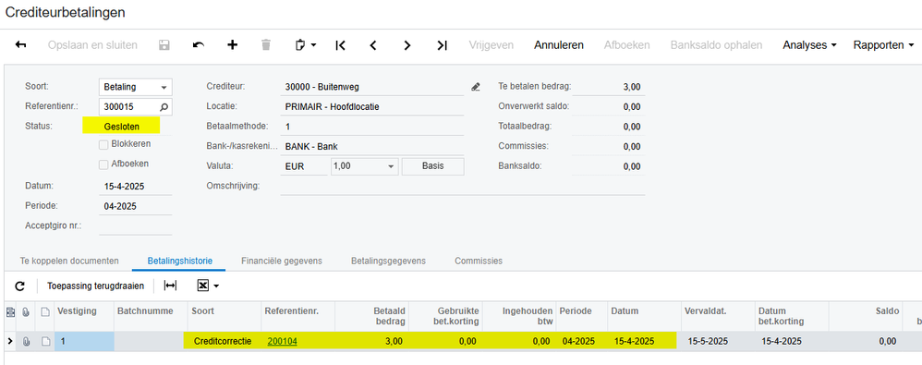Switch to the Financiële gegevens tab

pyautogui.click(x=282, y=261)
